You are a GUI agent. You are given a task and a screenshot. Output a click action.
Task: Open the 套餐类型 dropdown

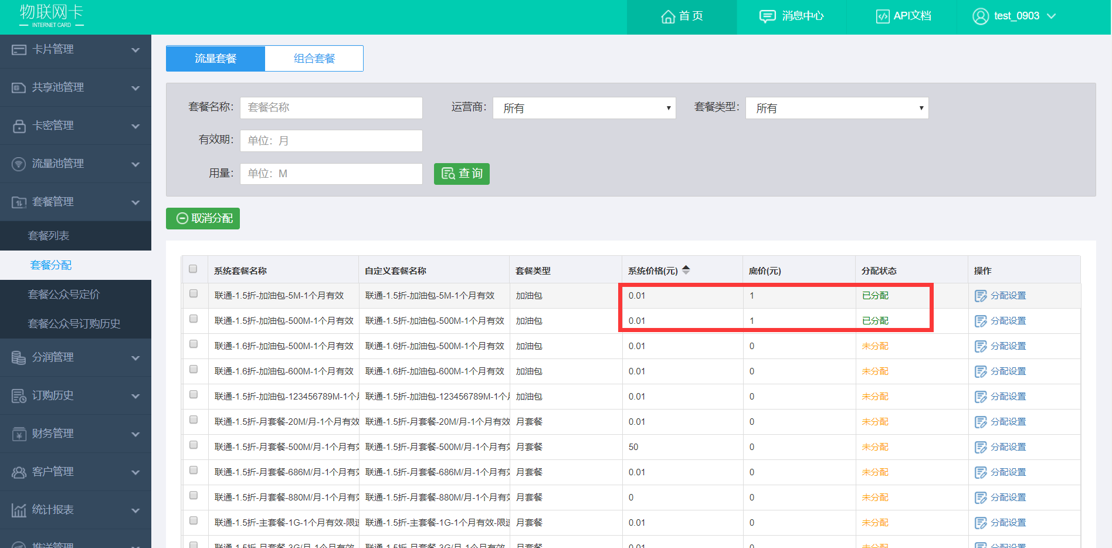(837, 108)
